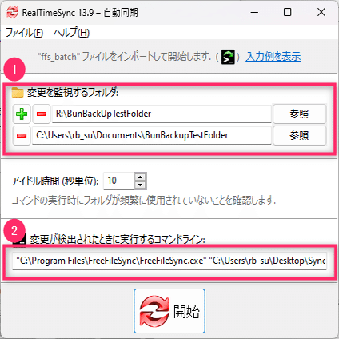This screenshot has width=339, height=339.
Task: Remove the Documents\BunBackupTestFolder entry with red minus
Action: 22,136
